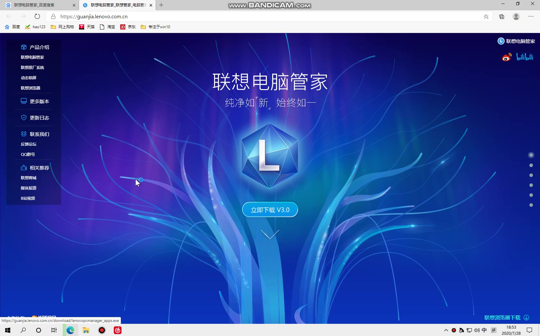Open the browser settings ellipsis menu
The image size is (540, 336).
(x=531, y=16)
